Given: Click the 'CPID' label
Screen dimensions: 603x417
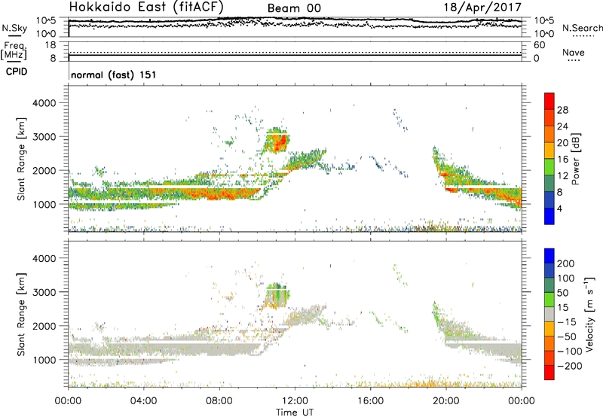Looking at the screenshot, I should click(x=17, y=72).
